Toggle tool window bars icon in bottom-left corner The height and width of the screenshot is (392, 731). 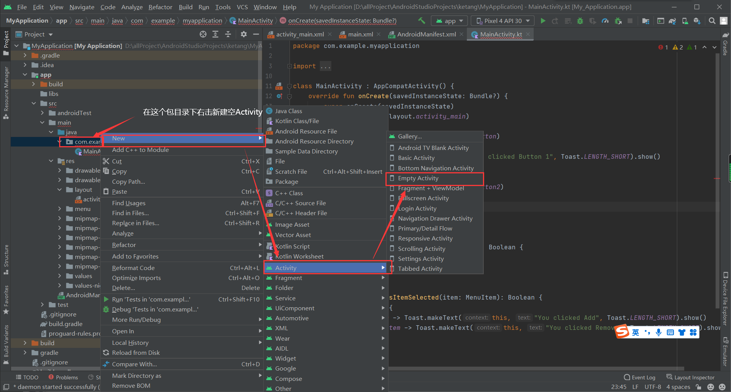[6, 387]
